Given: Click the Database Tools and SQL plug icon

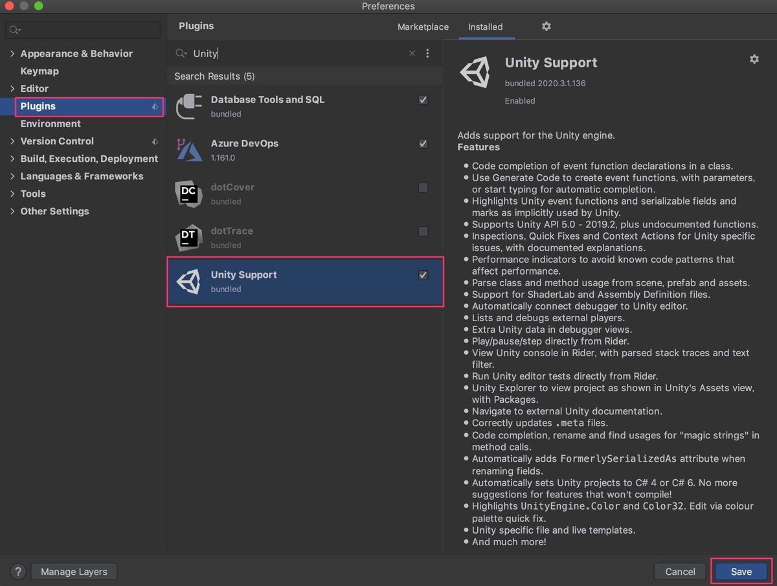Looking at the screenshot, I should click(189, 106).
